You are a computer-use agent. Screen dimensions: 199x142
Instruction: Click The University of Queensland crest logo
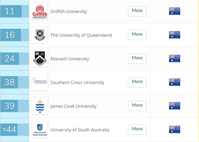click(x=39, y=35)
